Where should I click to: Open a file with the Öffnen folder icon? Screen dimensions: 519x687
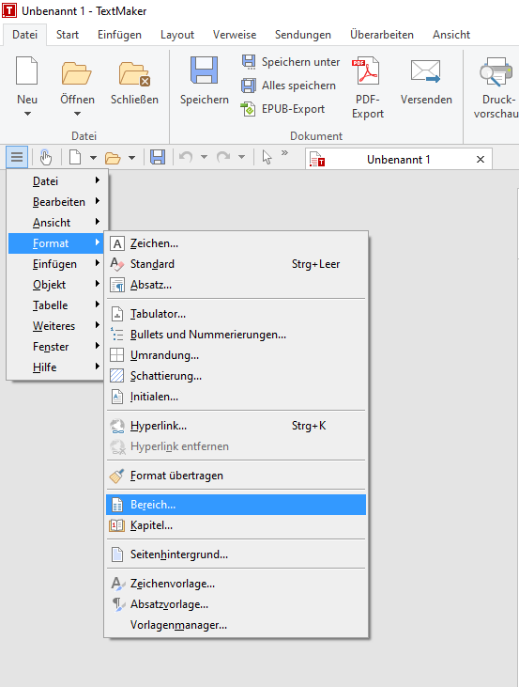pyautogui.click(x=77, y=72)
